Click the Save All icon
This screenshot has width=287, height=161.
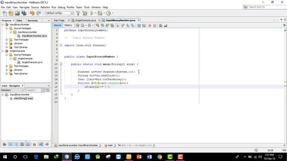click(24, 13)
